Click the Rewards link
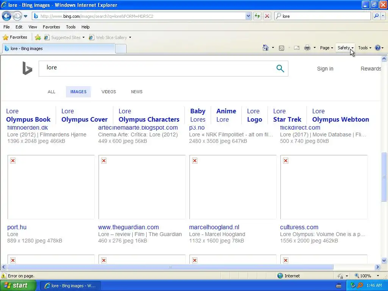The width and height of the screenshot is (388, 291). pos(371,69)
